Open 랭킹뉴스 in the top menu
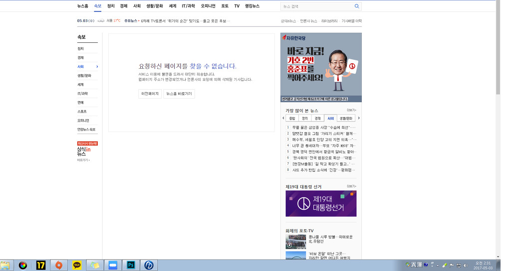The height and width of the screenshot is (271, 511). pyautogui.click(x=252, y=6)
